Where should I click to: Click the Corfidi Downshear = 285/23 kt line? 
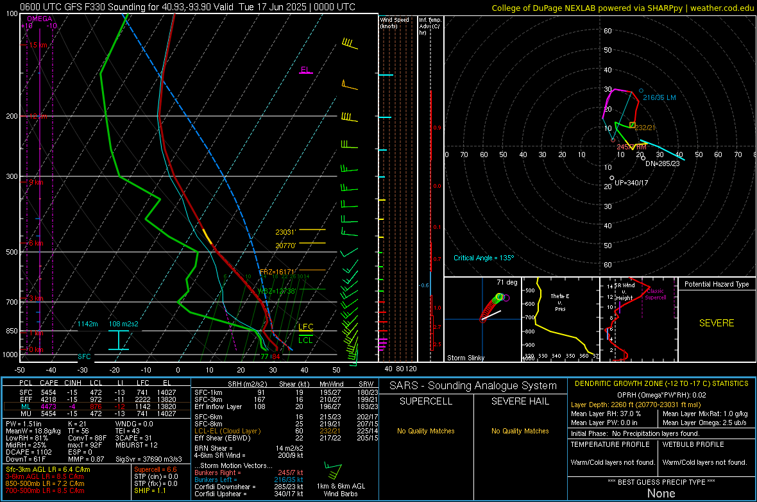249,487
